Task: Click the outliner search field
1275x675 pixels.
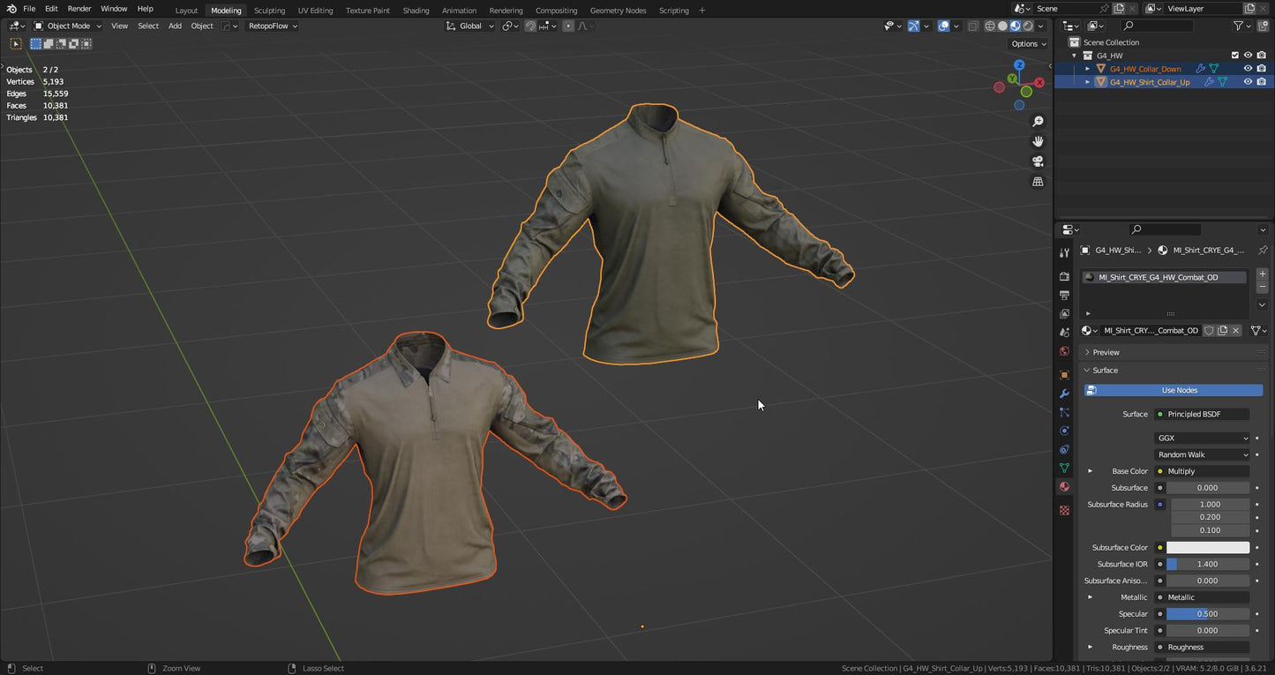Action: coord(1156,26)
